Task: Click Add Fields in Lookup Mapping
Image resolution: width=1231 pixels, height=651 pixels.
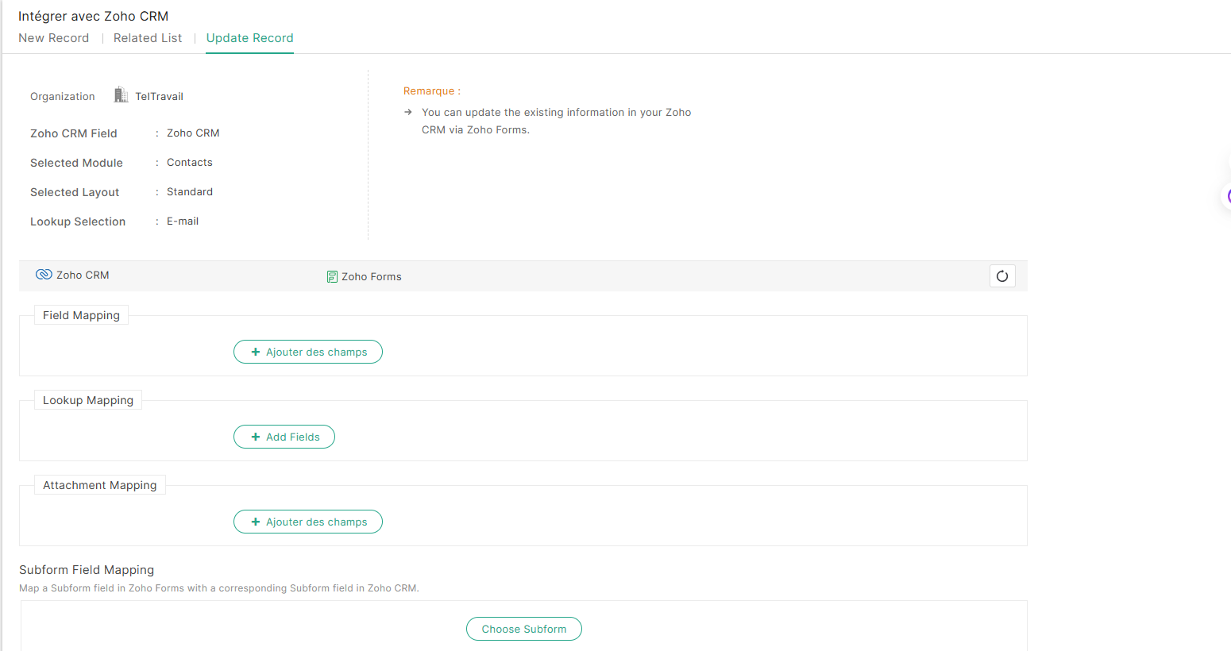Action: point(284,437)
